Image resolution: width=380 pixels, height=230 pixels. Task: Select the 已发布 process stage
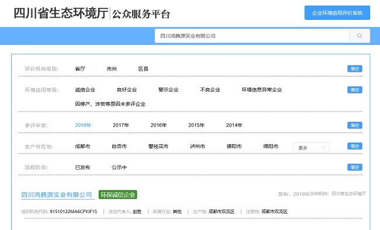[82, 168]
